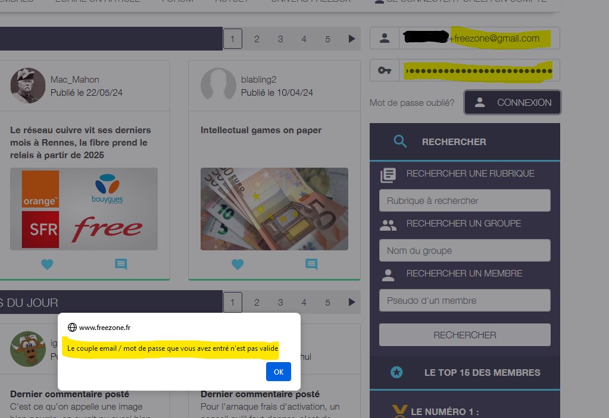Open comments on the Mac_Mahon article

click(121, 264)
